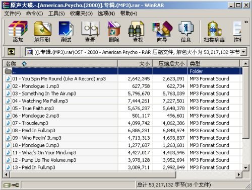Sort by the 类型 column header

(x=213, y=64)
